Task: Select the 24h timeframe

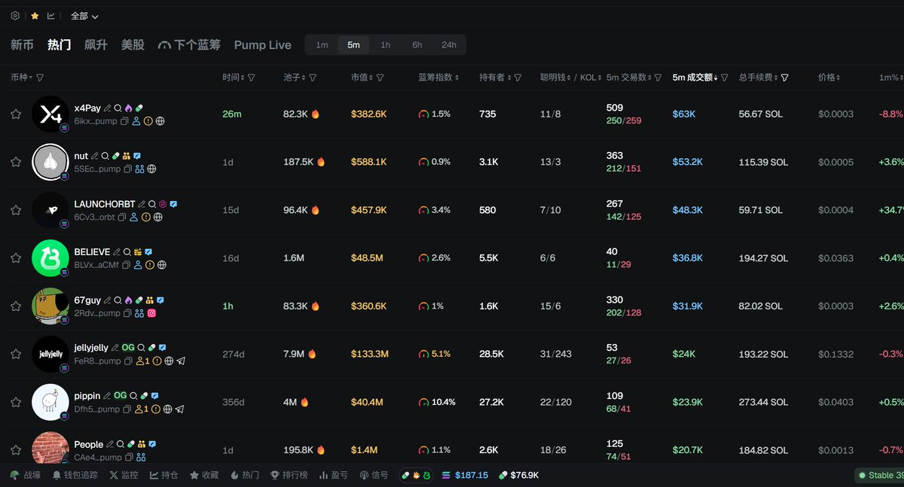Action: (449, 45)
